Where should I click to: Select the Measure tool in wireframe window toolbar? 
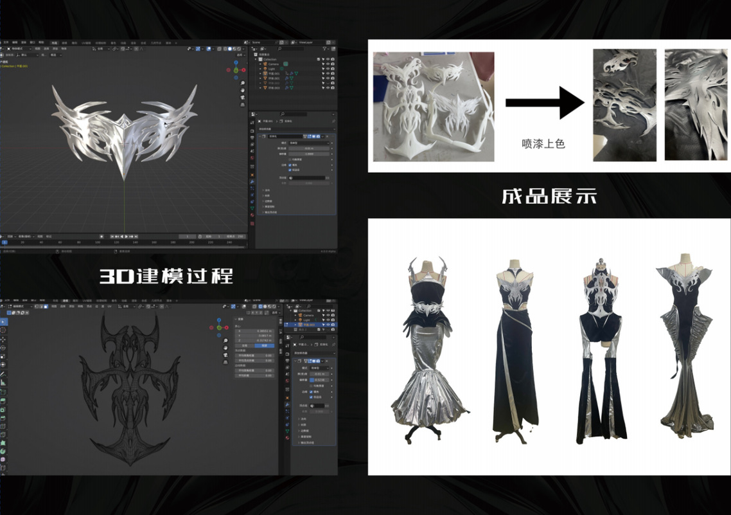4,383
